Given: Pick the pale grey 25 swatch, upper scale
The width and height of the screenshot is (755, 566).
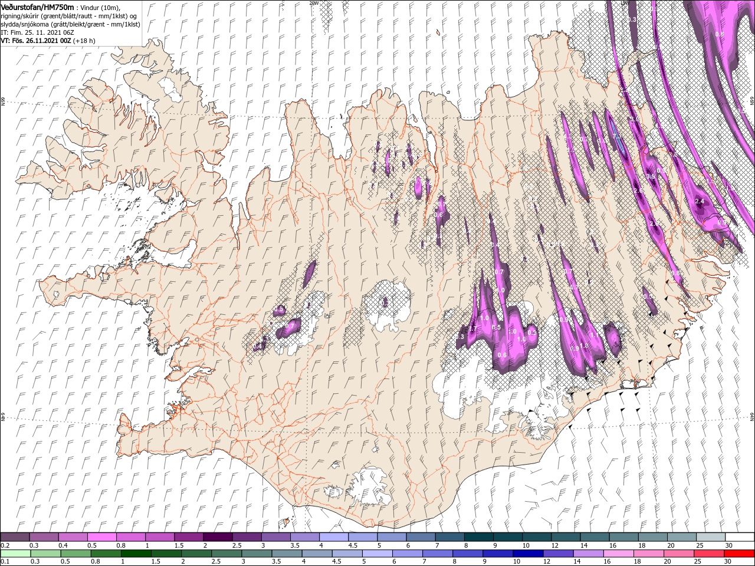Looking at the screenshot, I should coord(711,537).
